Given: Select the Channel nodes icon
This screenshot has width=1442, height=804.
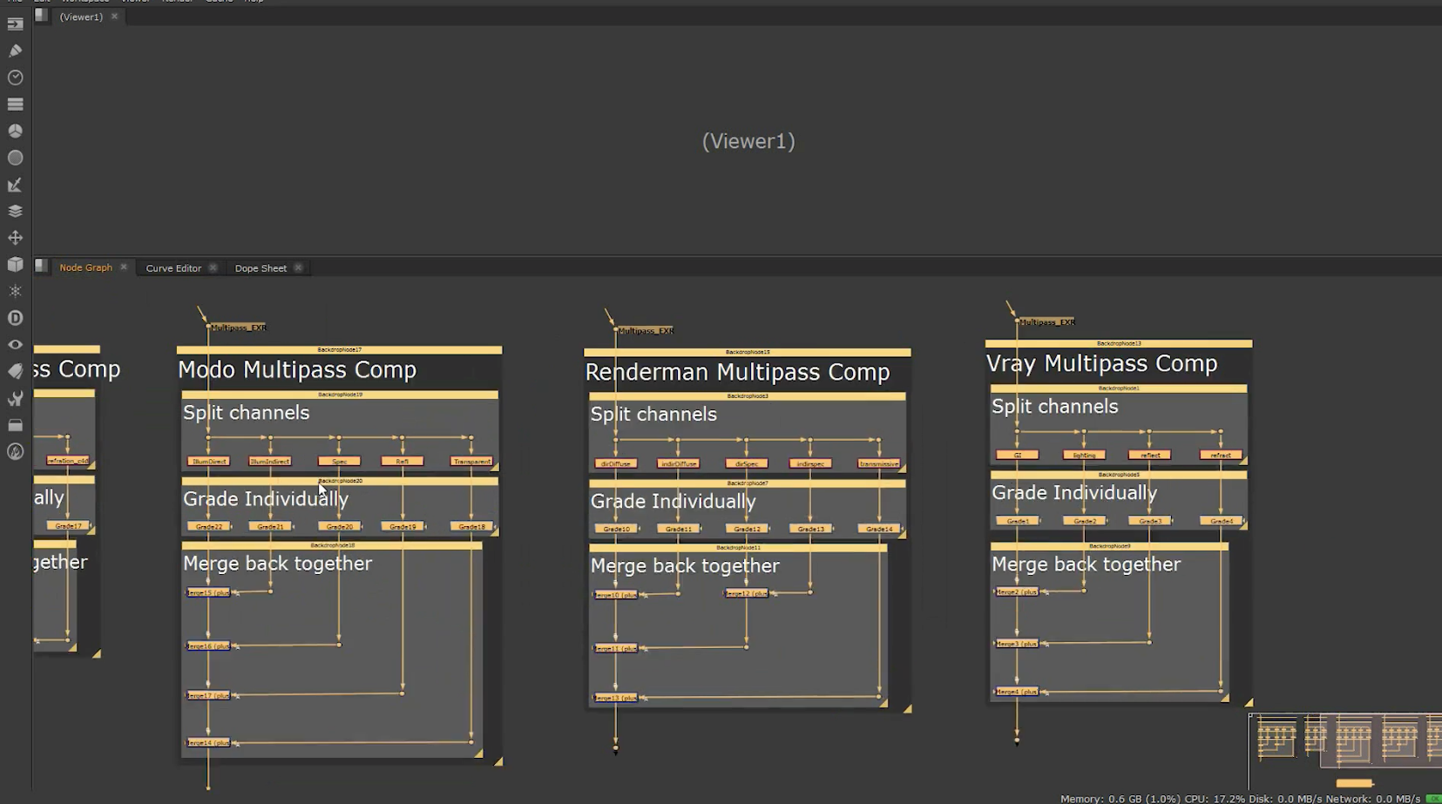Looking at the screenshot, I should click(x=15, y=104).
